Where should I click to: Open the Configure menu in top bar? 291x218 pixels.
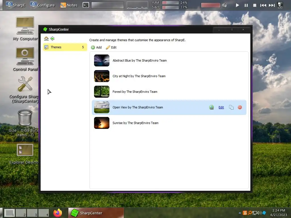point(42,5)
